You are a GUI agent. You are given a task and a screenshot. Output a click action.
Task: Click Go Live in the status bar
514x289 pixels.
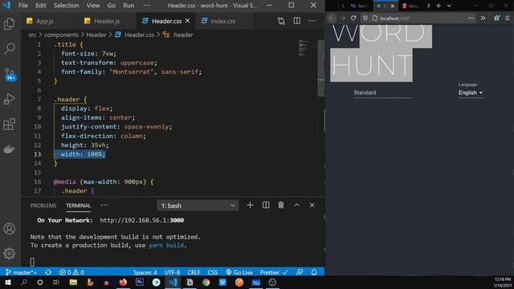(239, 272)
